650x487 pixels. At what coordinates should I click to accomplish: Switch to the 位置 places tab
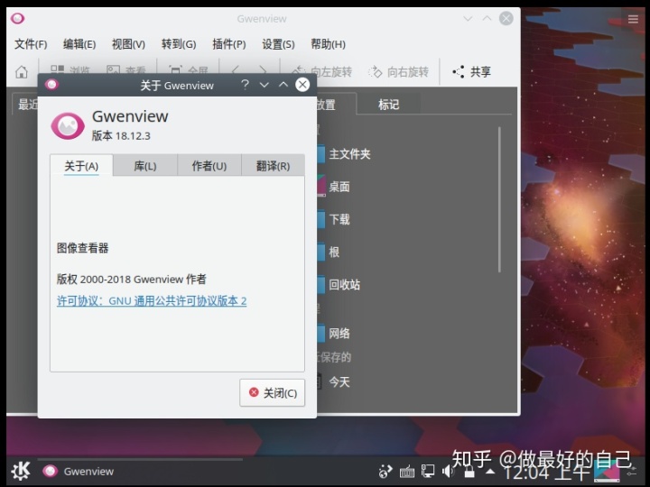(x=336, y=105)
